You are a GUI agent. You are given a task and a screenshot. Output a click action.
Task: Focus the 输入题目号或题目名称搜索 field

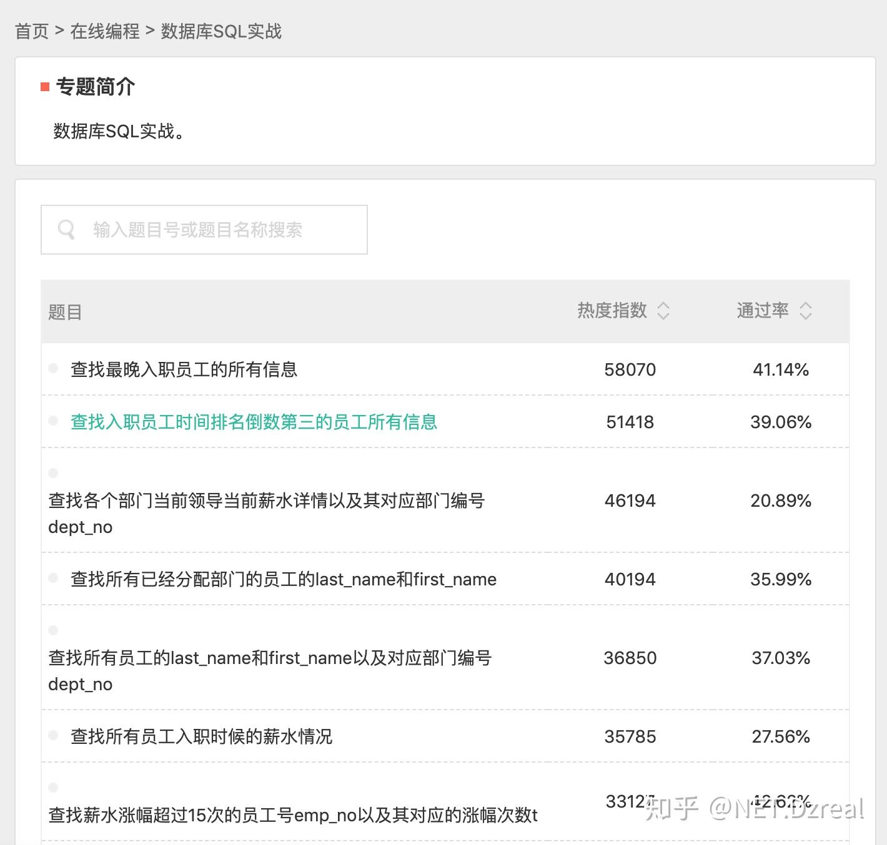[204, 230]
